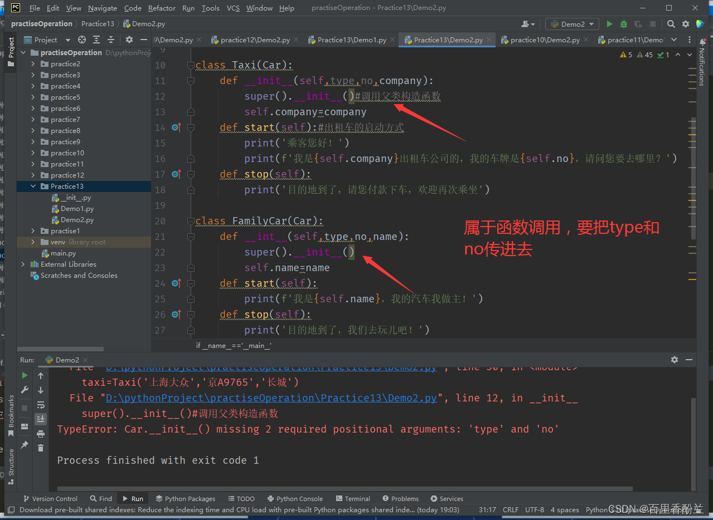This screenshot has width=713, height=520.
Task: Run with coverage icon in top toolbar
Action: click(638, 24)
